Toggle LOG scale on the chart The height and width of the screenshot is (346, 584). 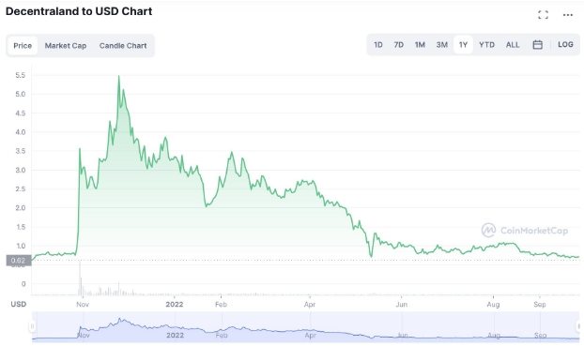point(565,45)
